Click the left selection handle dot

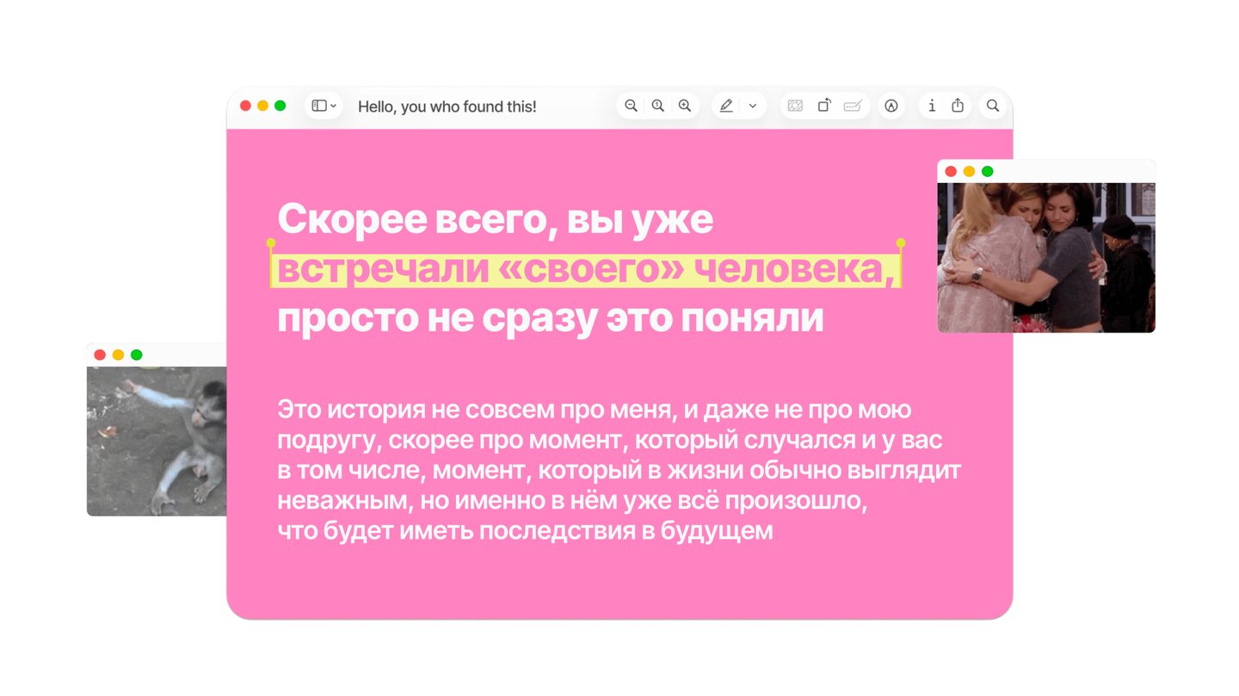tap(271, 243)
